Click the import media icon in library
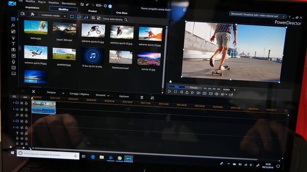 click(x=23, y=13)
